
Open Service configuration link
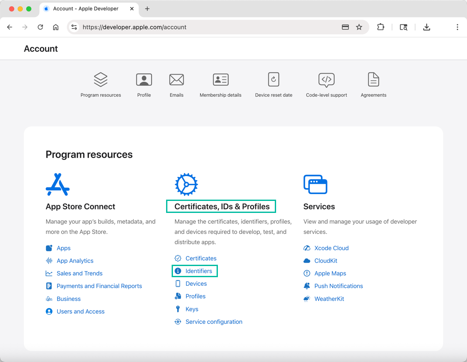click(214, 322)
